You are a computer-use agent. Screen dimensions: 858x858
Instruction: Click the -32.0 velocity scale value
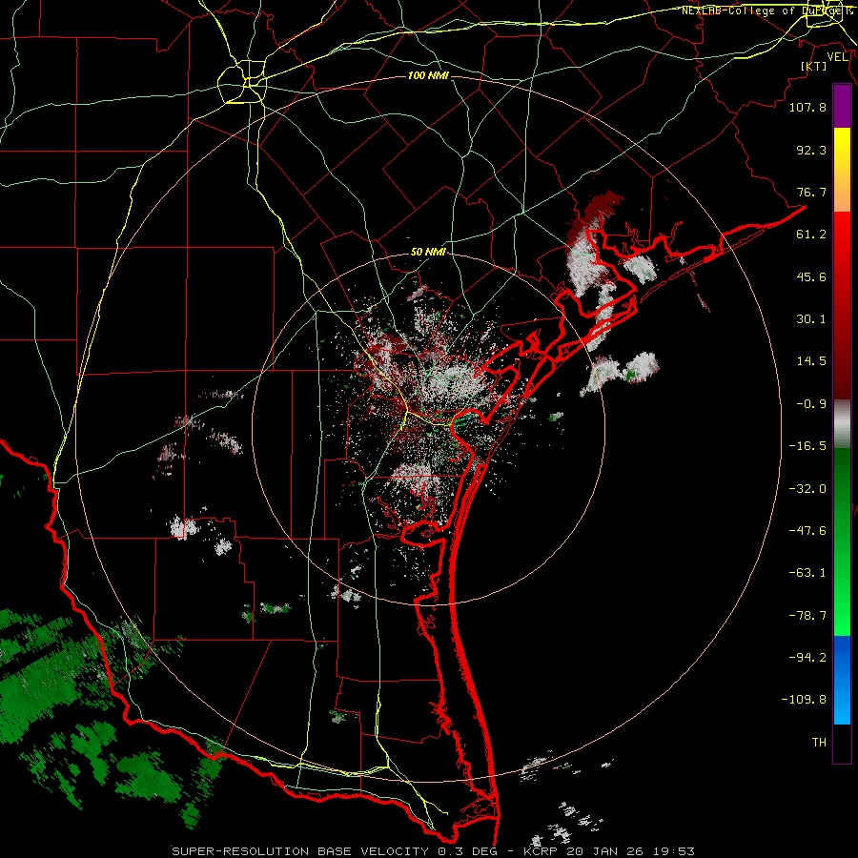[x=807, y=489]
